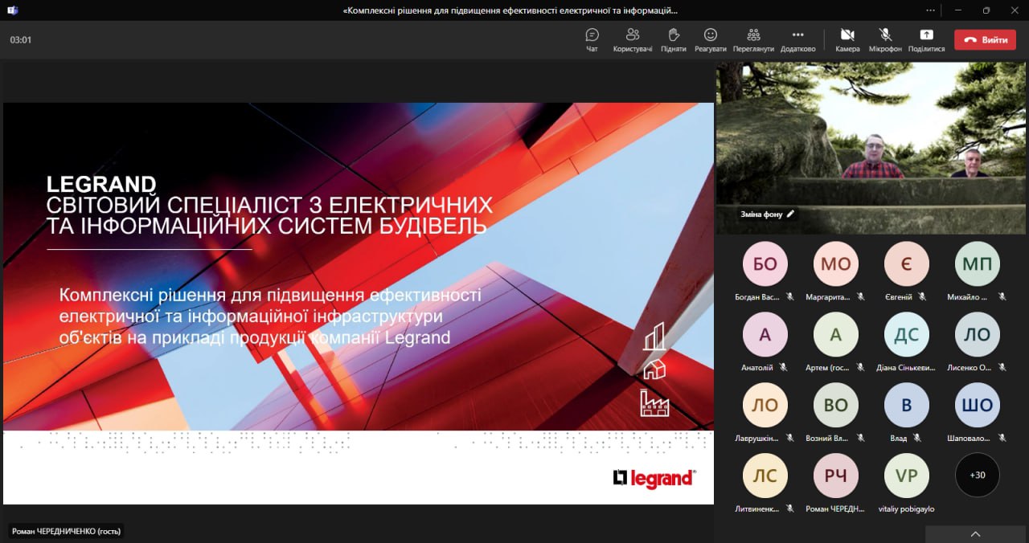Click muted mic icon next to Лаврушкін
The width and height of the screenshot is (1029, 543).
tap(790, 438)
